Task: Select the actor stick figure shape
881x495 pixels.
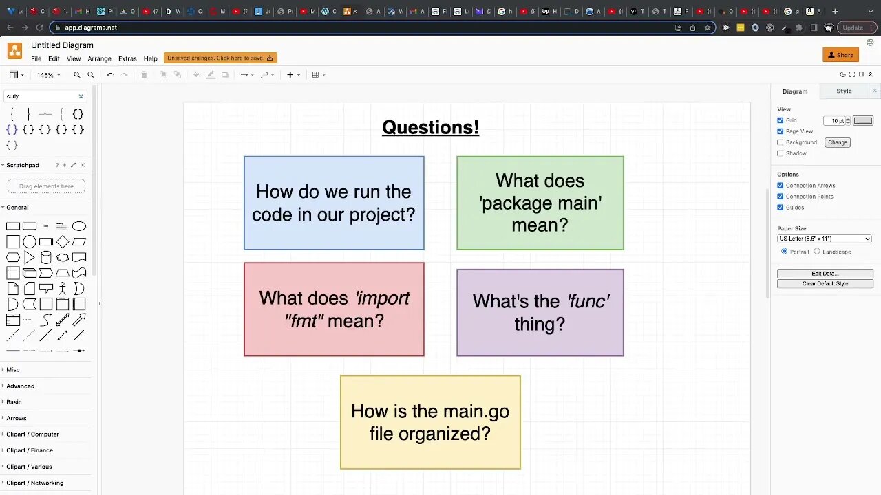Action: [x=63, y=289]
